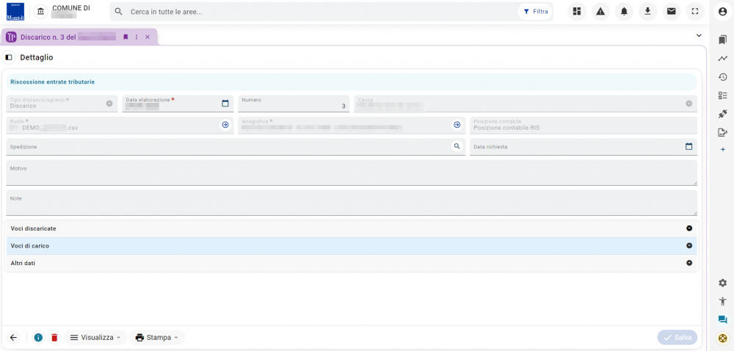Viewport: 734px width, 351px height.
Task: Open the Data elaborazione calendar picker
Action: point(225,104)
